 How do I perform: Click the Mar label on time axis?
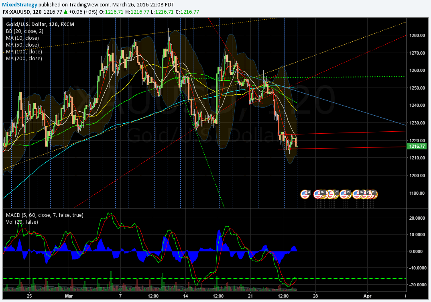point(69,296)
